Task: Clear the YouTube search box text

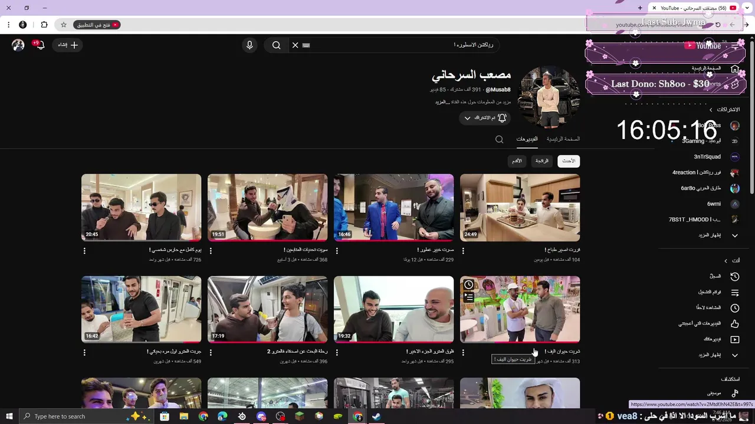Action: pos(296,45)
